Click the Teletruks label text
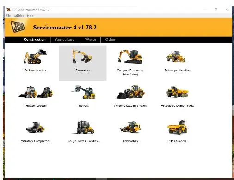This screenshot has width=234, height=180. pos(83,105)
